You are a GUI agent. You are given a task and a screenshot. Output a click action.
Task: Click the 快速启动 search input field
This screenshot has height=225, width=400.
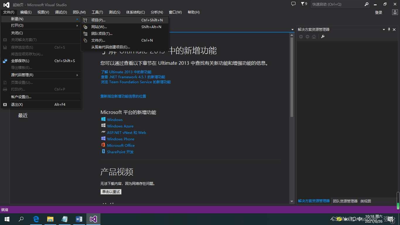(337, 4)
